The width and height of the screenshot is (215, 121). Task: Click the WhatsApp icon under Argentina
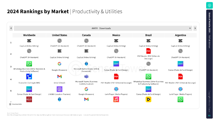(x=180, y=99)
